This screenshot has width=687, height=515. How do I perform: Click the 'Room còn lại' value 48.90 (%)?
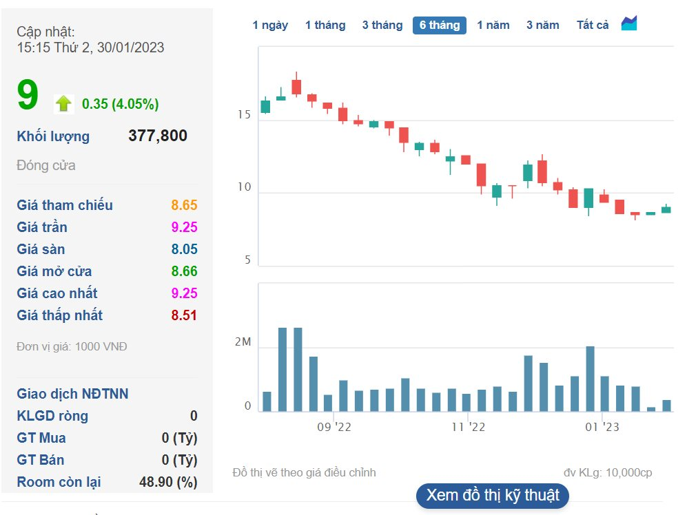[x=168, y=482]
